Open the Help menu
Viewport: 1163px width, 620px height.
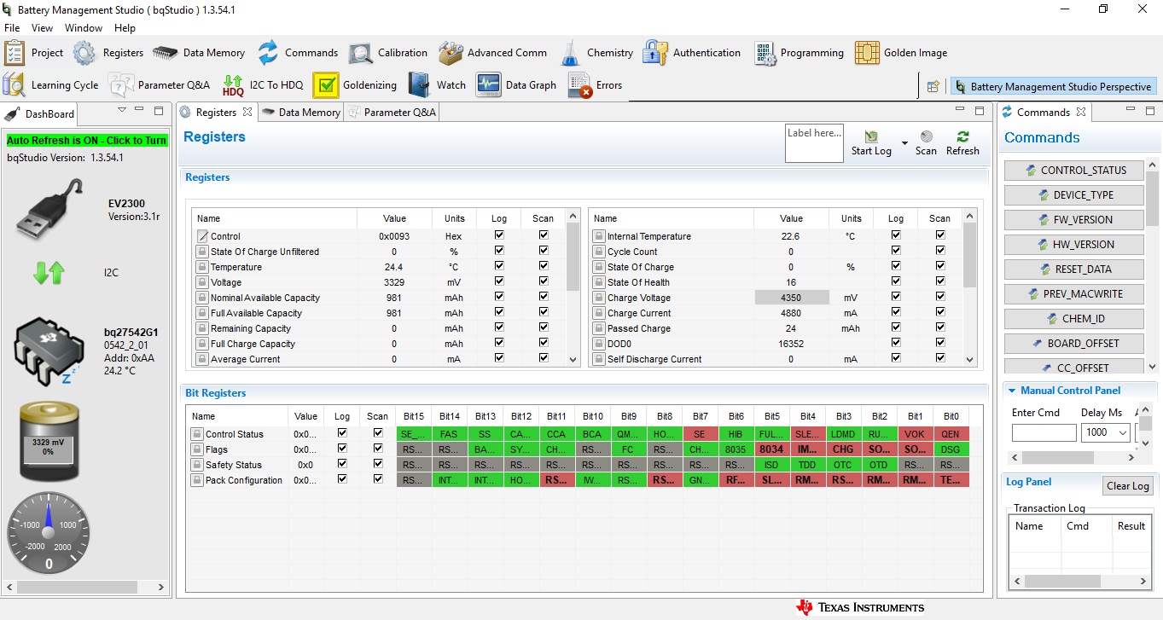pos(125,28)
